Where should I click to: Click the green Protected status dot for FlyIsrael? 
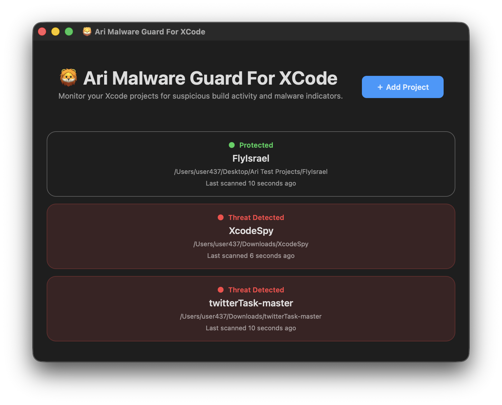pos(232,145)
